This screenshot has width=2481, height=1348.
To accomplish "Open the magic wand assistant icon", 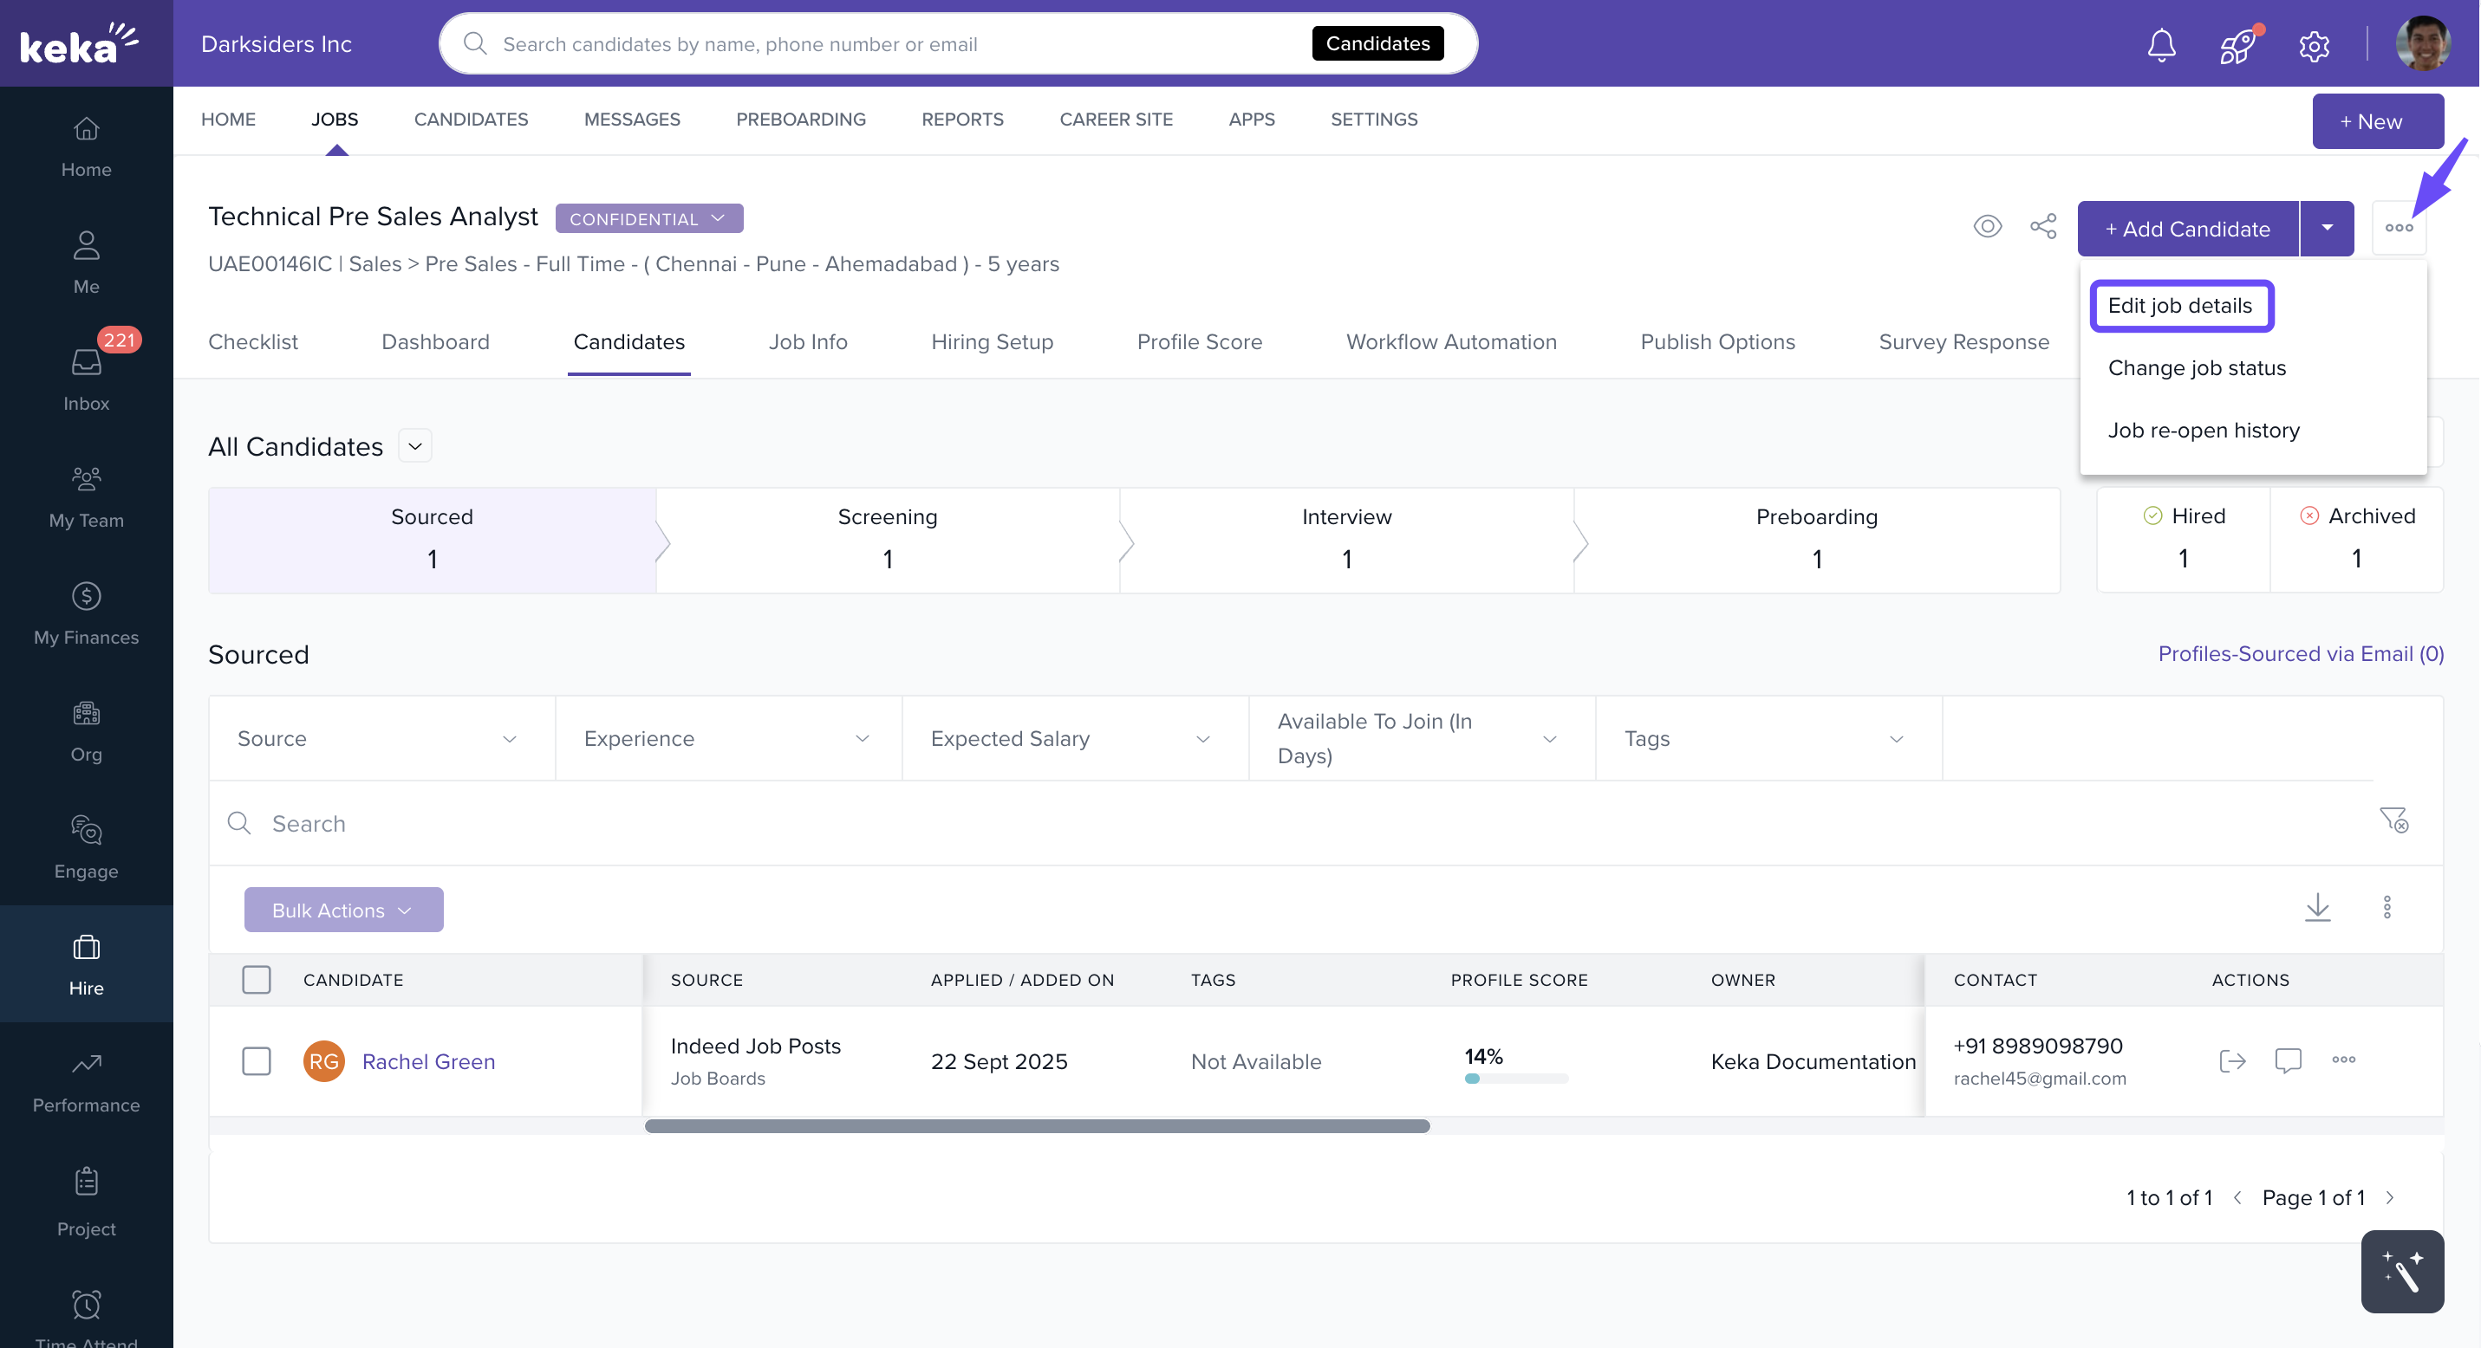I will point(2401,1271).
